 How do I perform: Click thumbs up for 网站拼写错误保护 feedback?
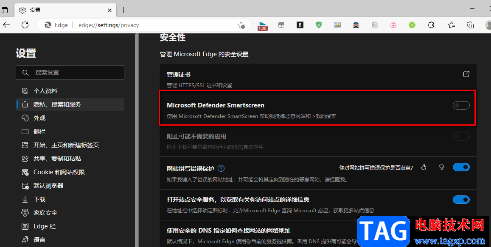(424, 167)
